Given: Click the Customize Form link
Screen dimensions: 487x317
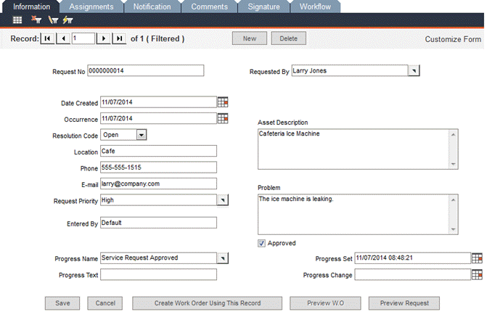Looking at the screenshot, I should point(453,39).
